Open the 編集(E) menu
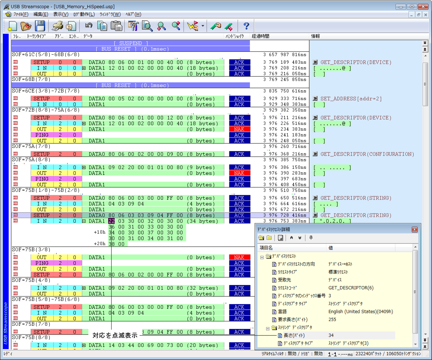 point(41,14)
